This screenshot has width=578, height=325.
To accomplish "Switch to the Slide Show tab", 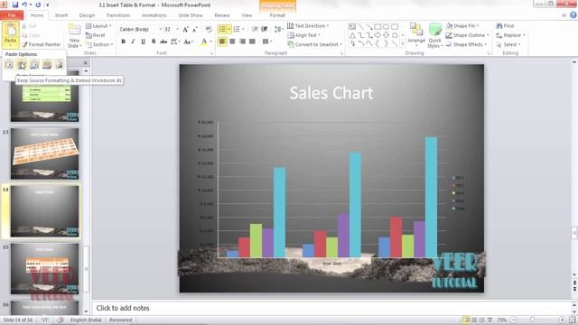I will 191,15.
